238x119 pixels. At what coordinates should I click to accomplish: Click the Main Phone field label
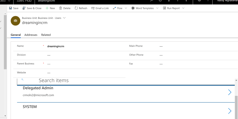click(136, 46)
